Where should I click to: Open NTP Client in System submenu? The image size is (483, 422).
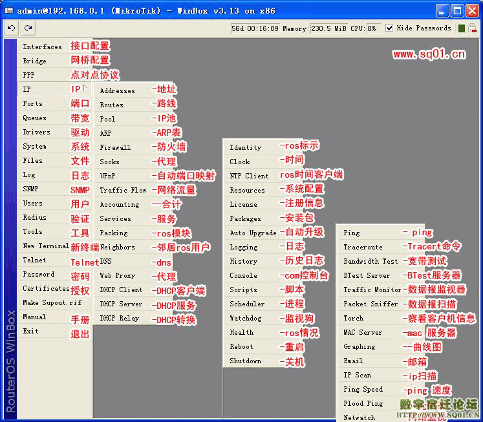coord(264,176)
